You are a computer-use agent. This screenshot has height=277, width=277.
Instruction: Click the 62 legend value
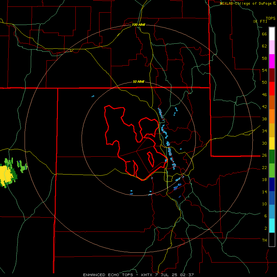[264, 46]
